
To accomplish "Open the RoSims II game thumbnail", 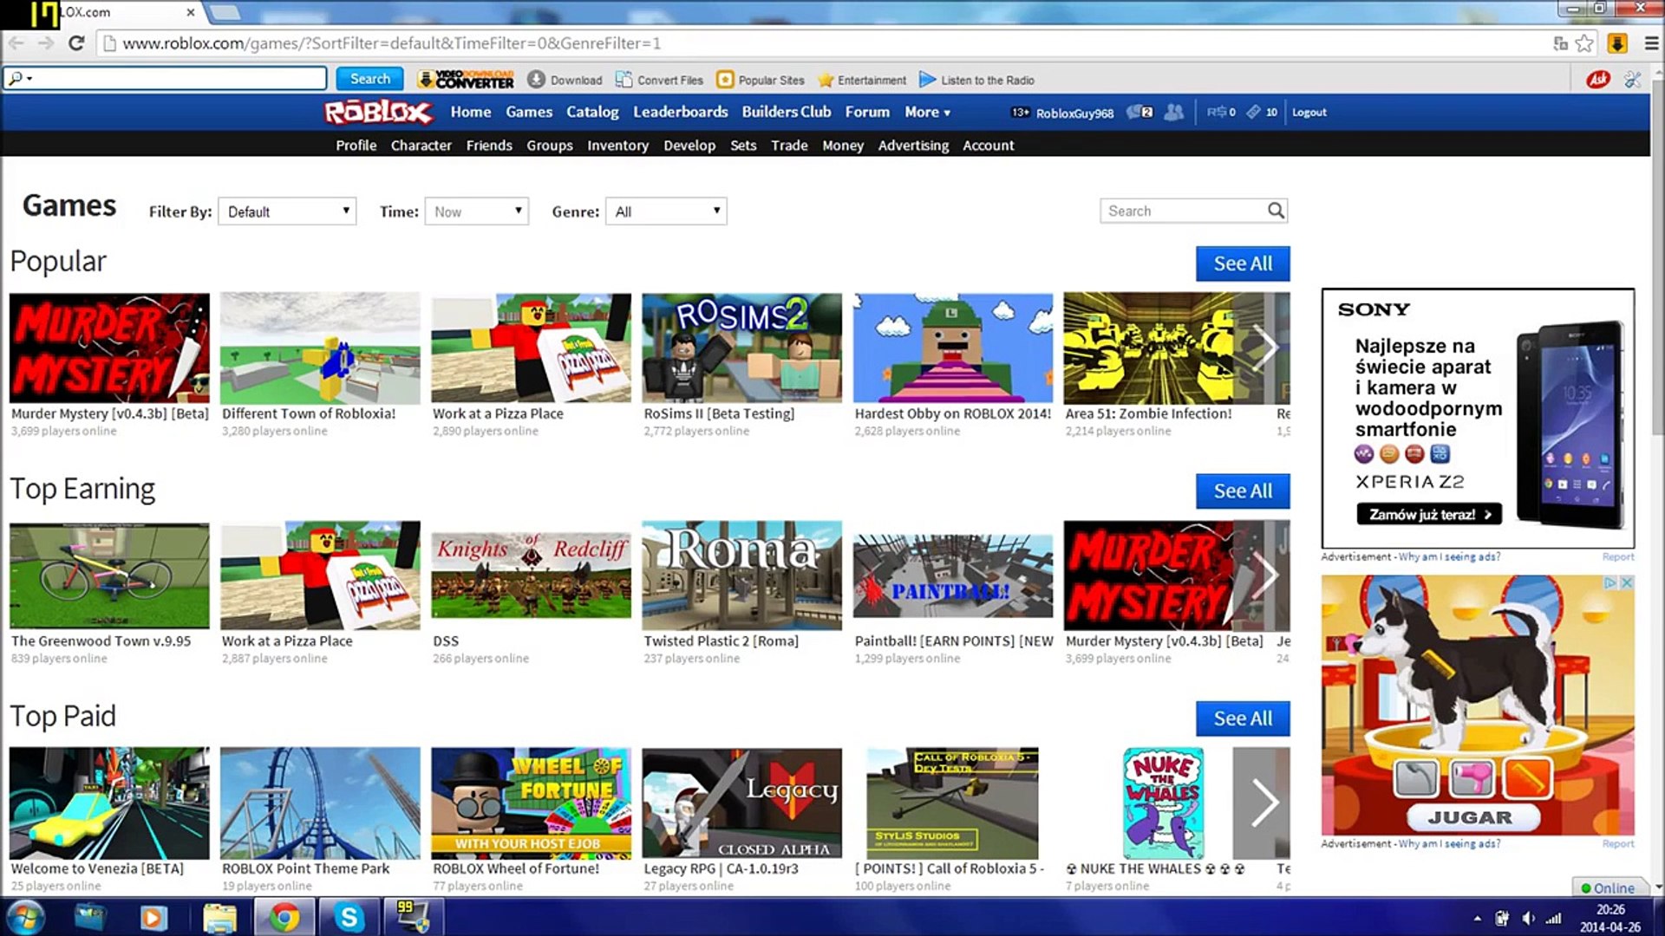I will point(741,348).
